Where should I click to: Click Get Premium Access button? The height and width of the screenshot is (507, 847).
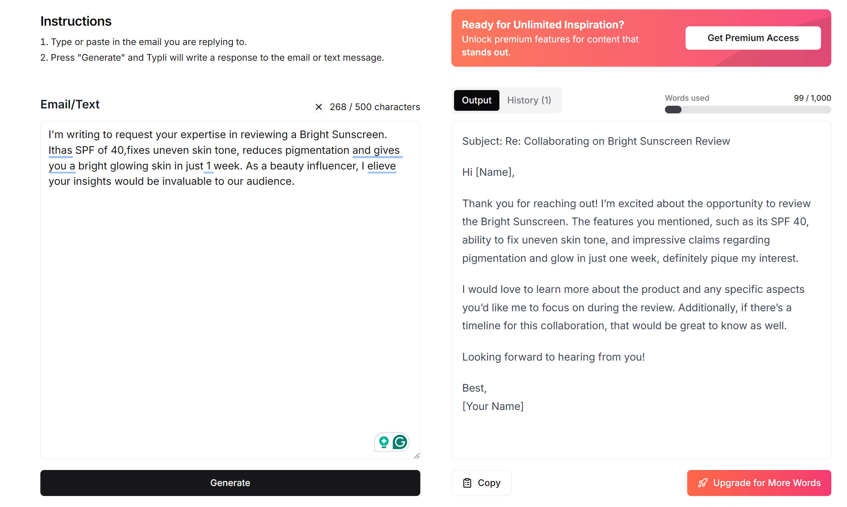(x=753, y=38)
